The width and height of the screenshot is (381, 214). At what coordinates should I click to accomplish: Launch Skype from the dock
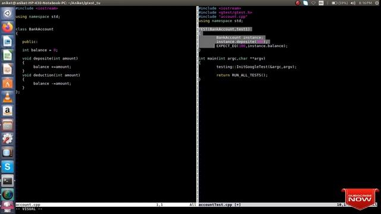click(x=7, y=166)
